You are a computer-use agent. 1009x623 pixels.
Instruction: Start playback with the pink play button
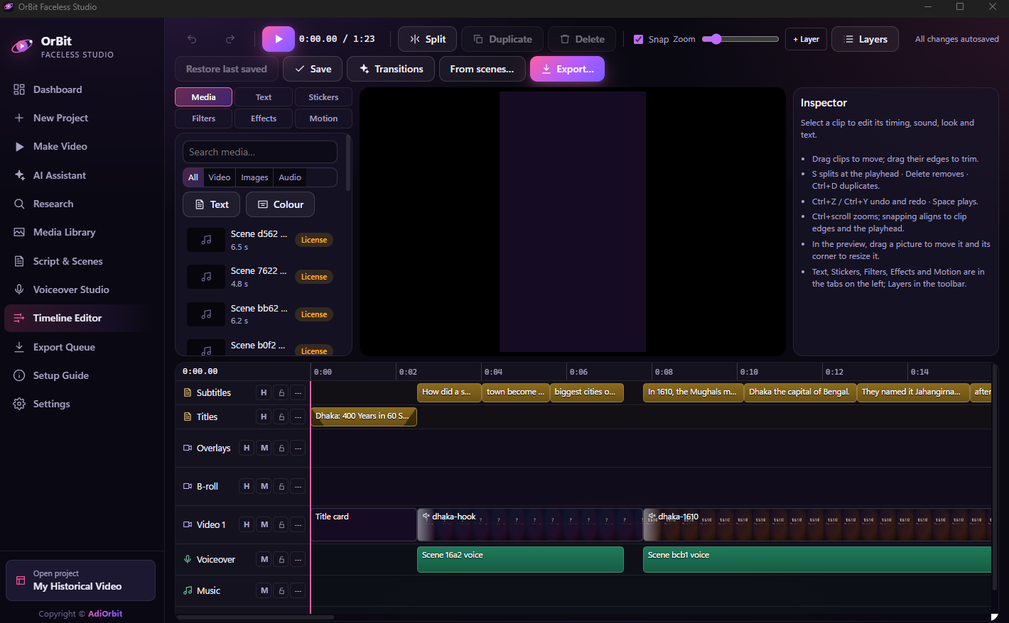[279, 39]
